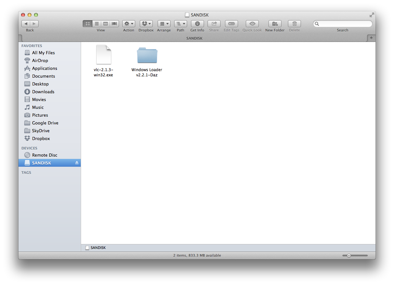Click the SANDISK tab
Image resolution: width=394 pixels, height=285 pixels.
(194, 38)
